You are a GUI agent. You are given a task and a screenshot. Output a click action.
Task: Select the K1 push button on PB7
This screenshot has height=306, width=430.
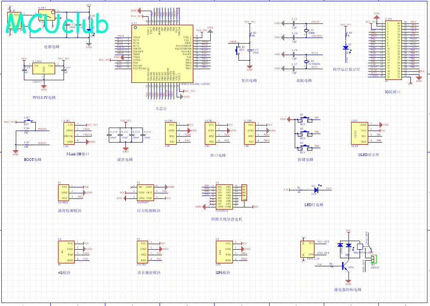click(305, 120)
